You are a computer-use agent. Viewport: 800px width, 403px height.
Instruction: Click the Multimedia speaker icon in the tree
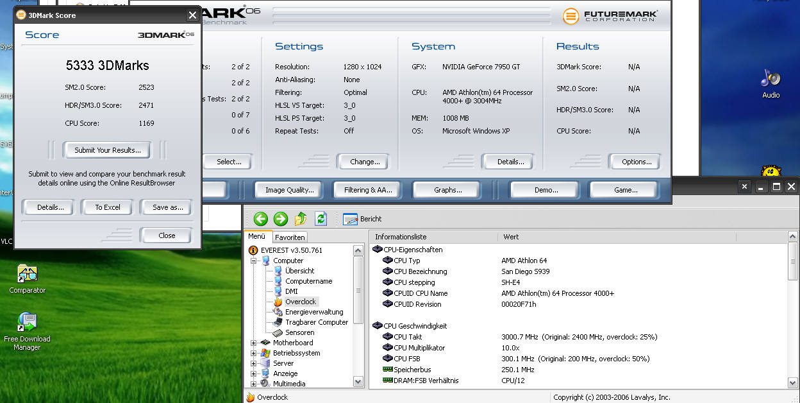point(266,384)
